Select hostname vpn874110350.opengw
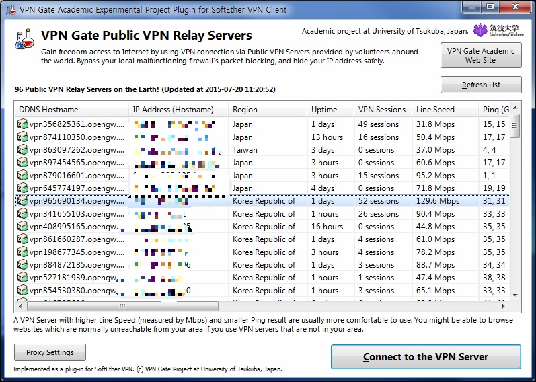Viewport: 536px width, 382px height. (x=77, y=137)
